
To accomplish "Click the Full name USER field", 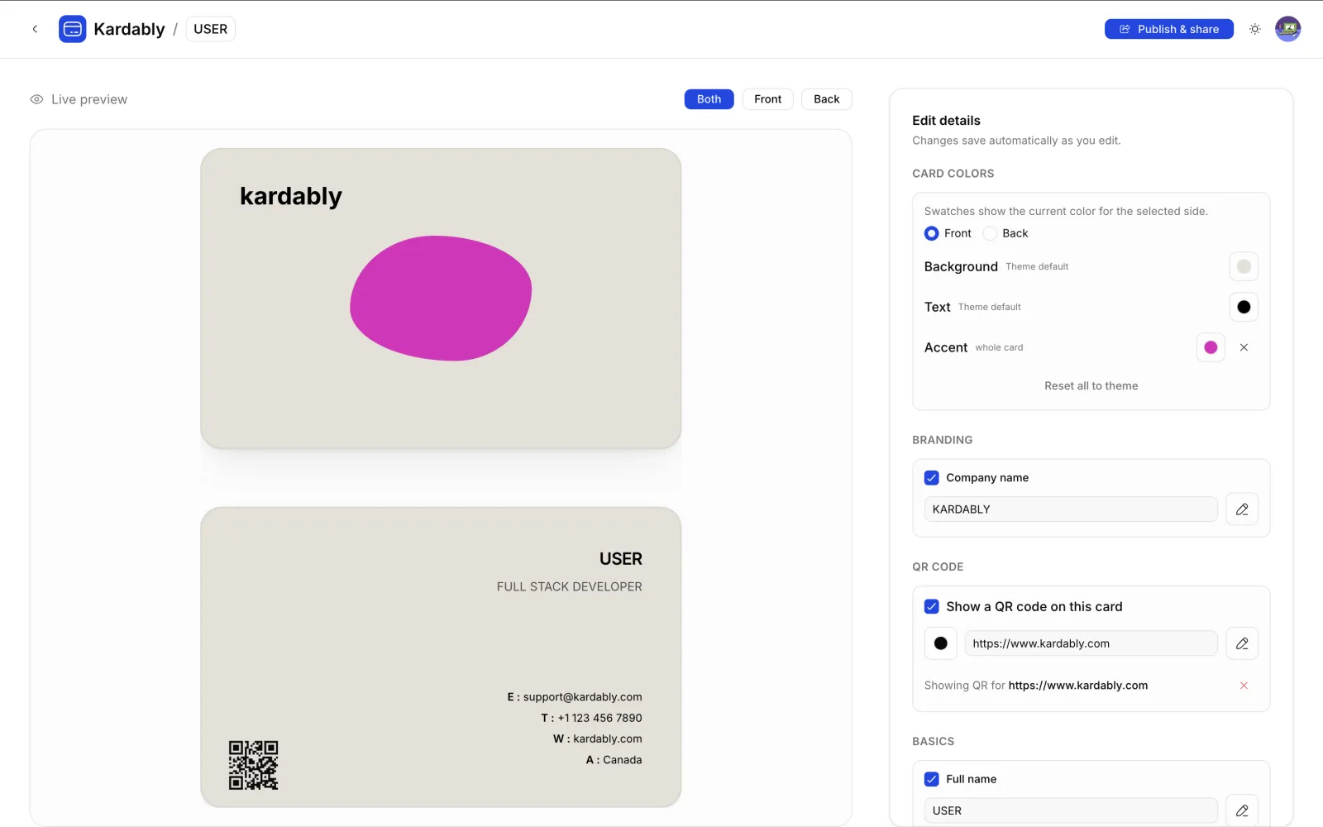I will click(1071, 810).
